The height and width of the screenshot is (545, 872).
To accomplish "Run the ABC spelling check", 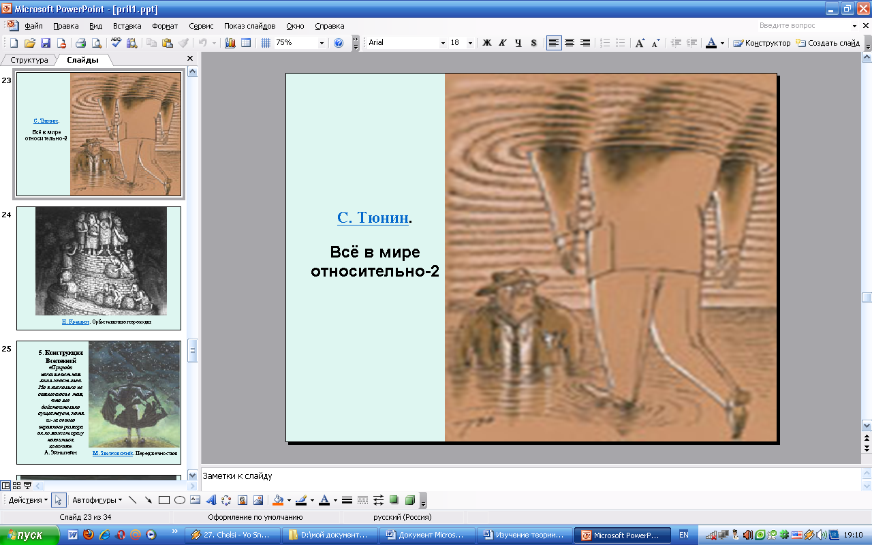I will [x=116, y=43].
